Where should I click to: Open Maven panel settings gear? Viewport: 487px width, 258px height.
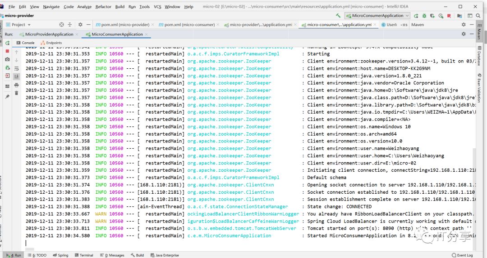click(x=464, y=24)
